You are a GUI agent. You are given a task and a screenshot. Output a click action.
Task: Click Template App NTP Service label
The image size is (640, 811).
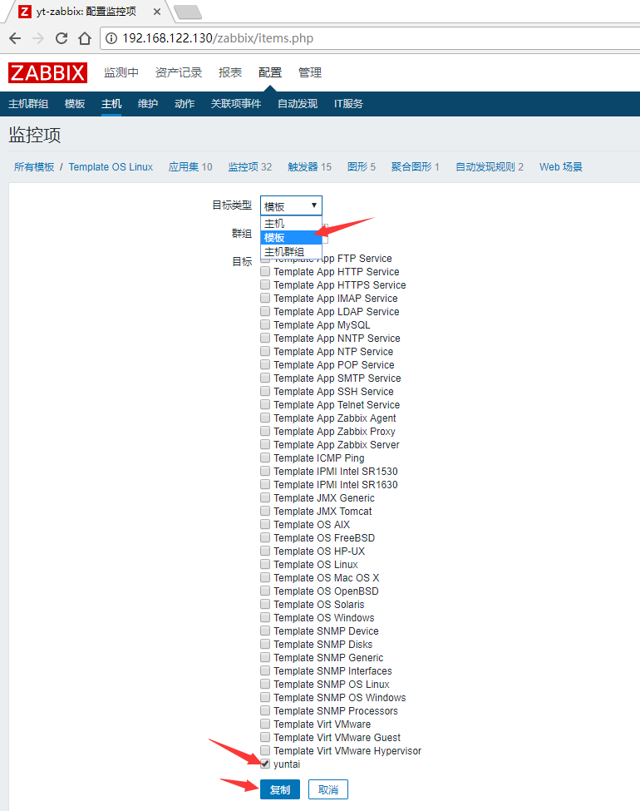[x=333, y=352]
